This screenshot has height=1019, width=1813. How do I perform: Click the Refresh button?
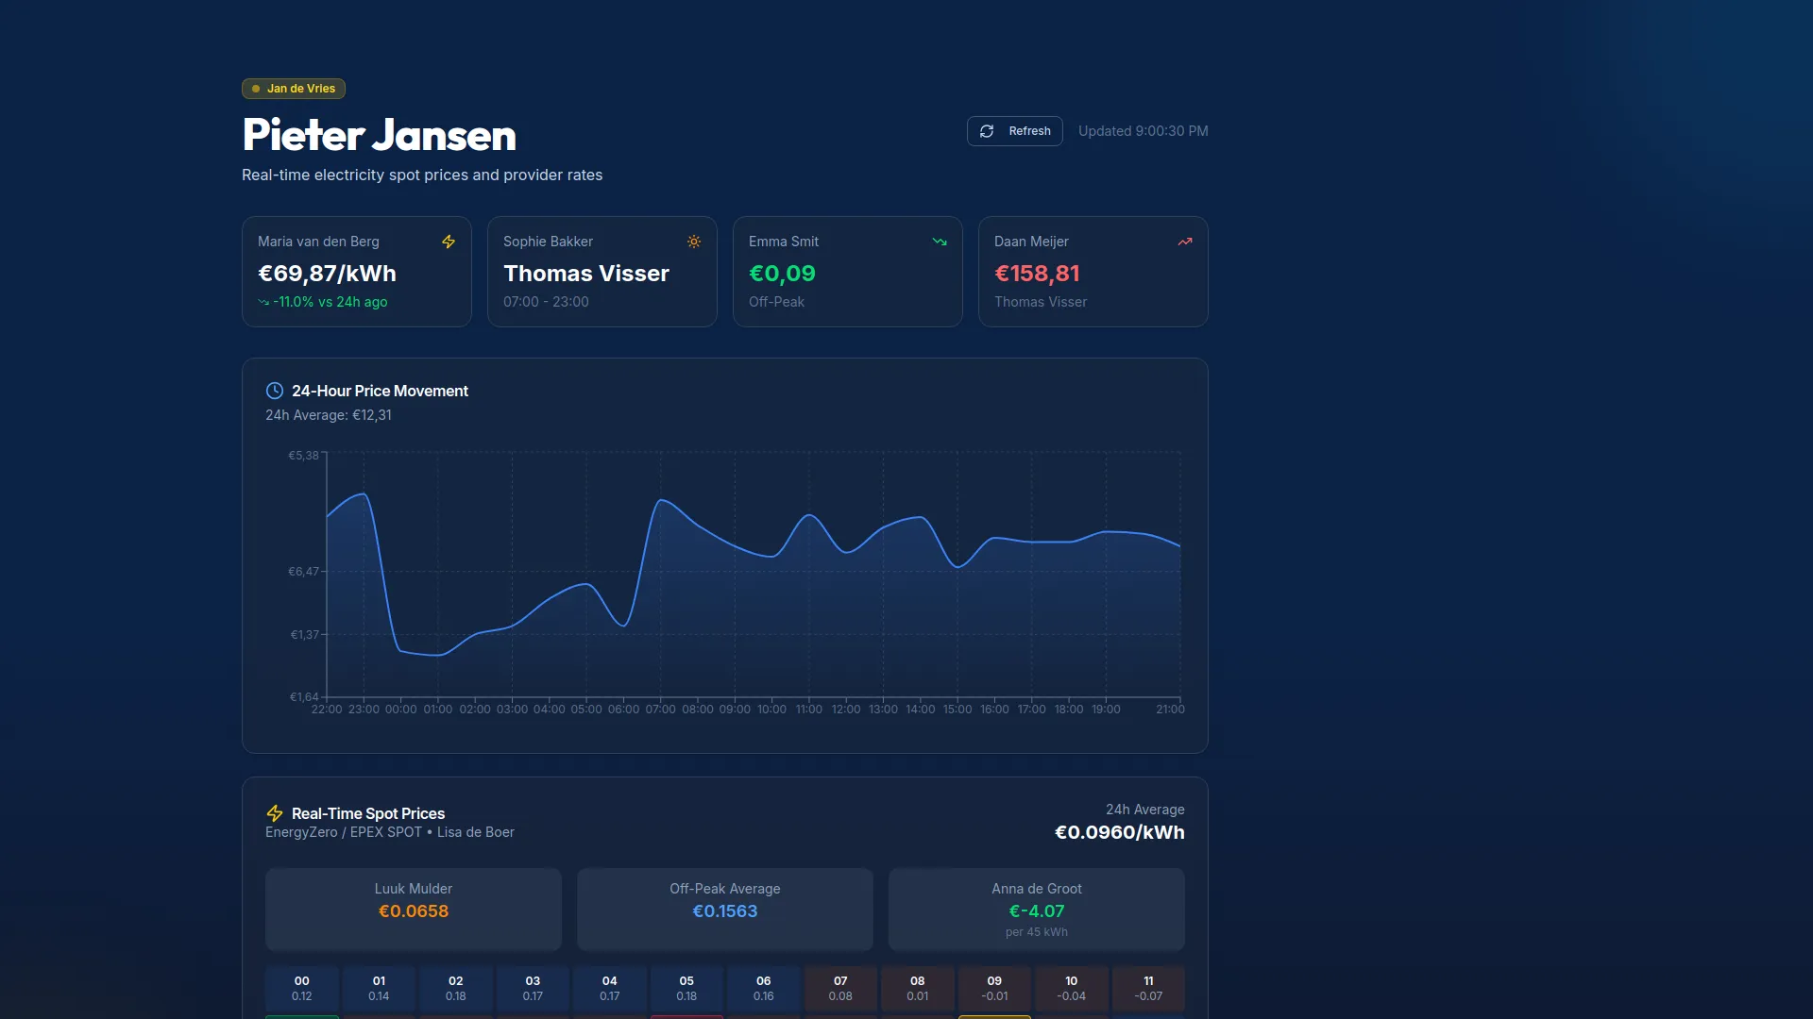[x=1014, y=131]
